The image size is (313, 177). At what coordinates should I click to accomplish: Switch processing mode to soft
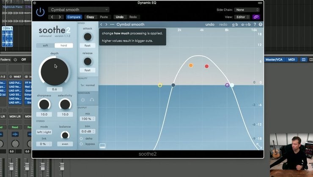click(45, 46)
